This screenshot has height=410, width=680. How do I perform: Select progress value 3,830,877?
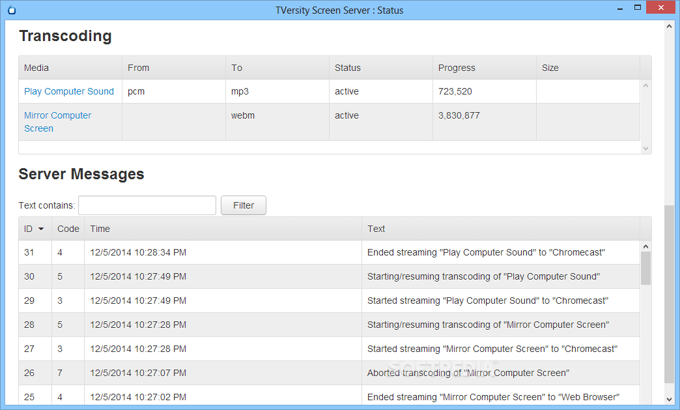pos(459,115)
